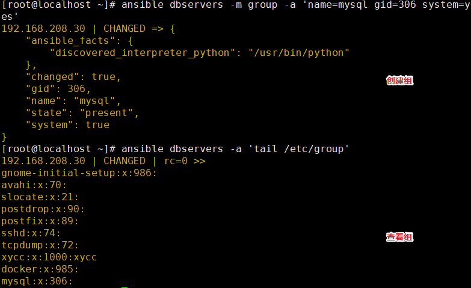Click the sshd:x:74 group entry

[31, 233]
